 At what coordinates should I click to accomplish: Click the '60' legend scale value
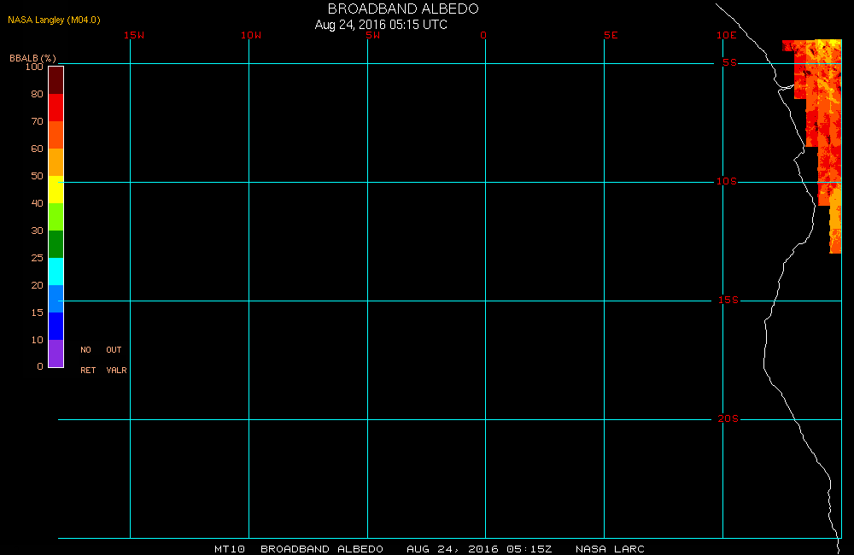pos(37,149)
